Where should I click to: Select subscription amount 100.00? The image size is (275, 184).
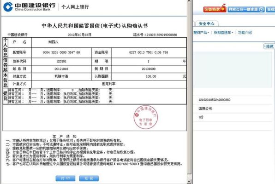point(151,76)
